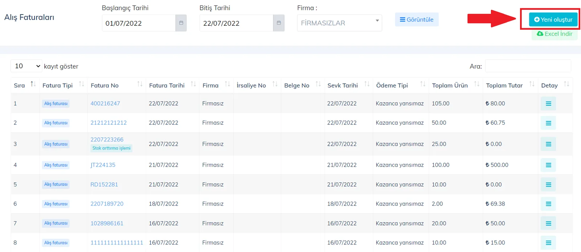Image resolution: width=581 pixels, height=252 pixels.
Task: Open invoice link 2207223266
Action: [107, 140]
